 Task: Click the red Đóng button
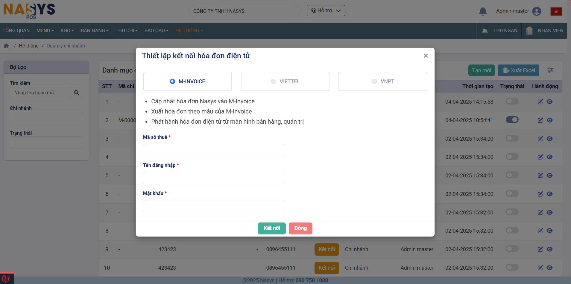coord(300,228)
